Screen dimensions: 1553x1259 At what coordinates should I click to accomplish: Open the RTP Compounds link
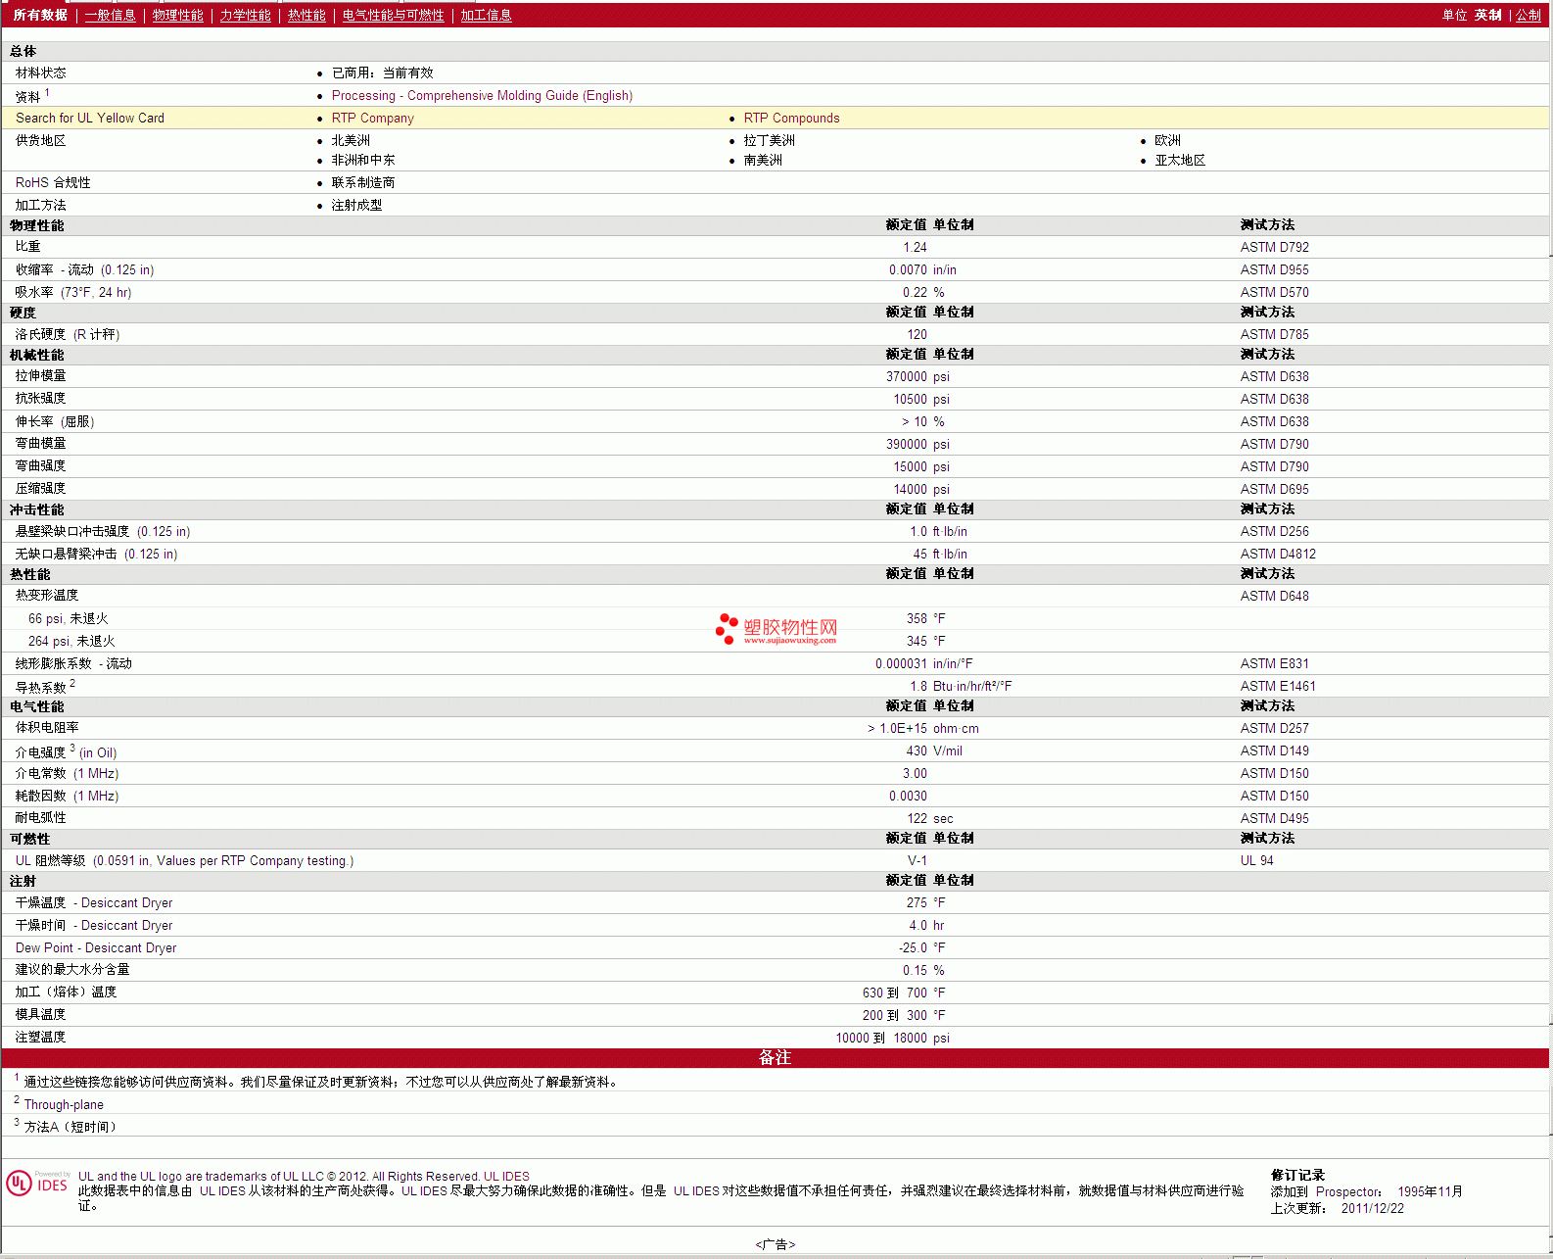click(x=791, y=119)
